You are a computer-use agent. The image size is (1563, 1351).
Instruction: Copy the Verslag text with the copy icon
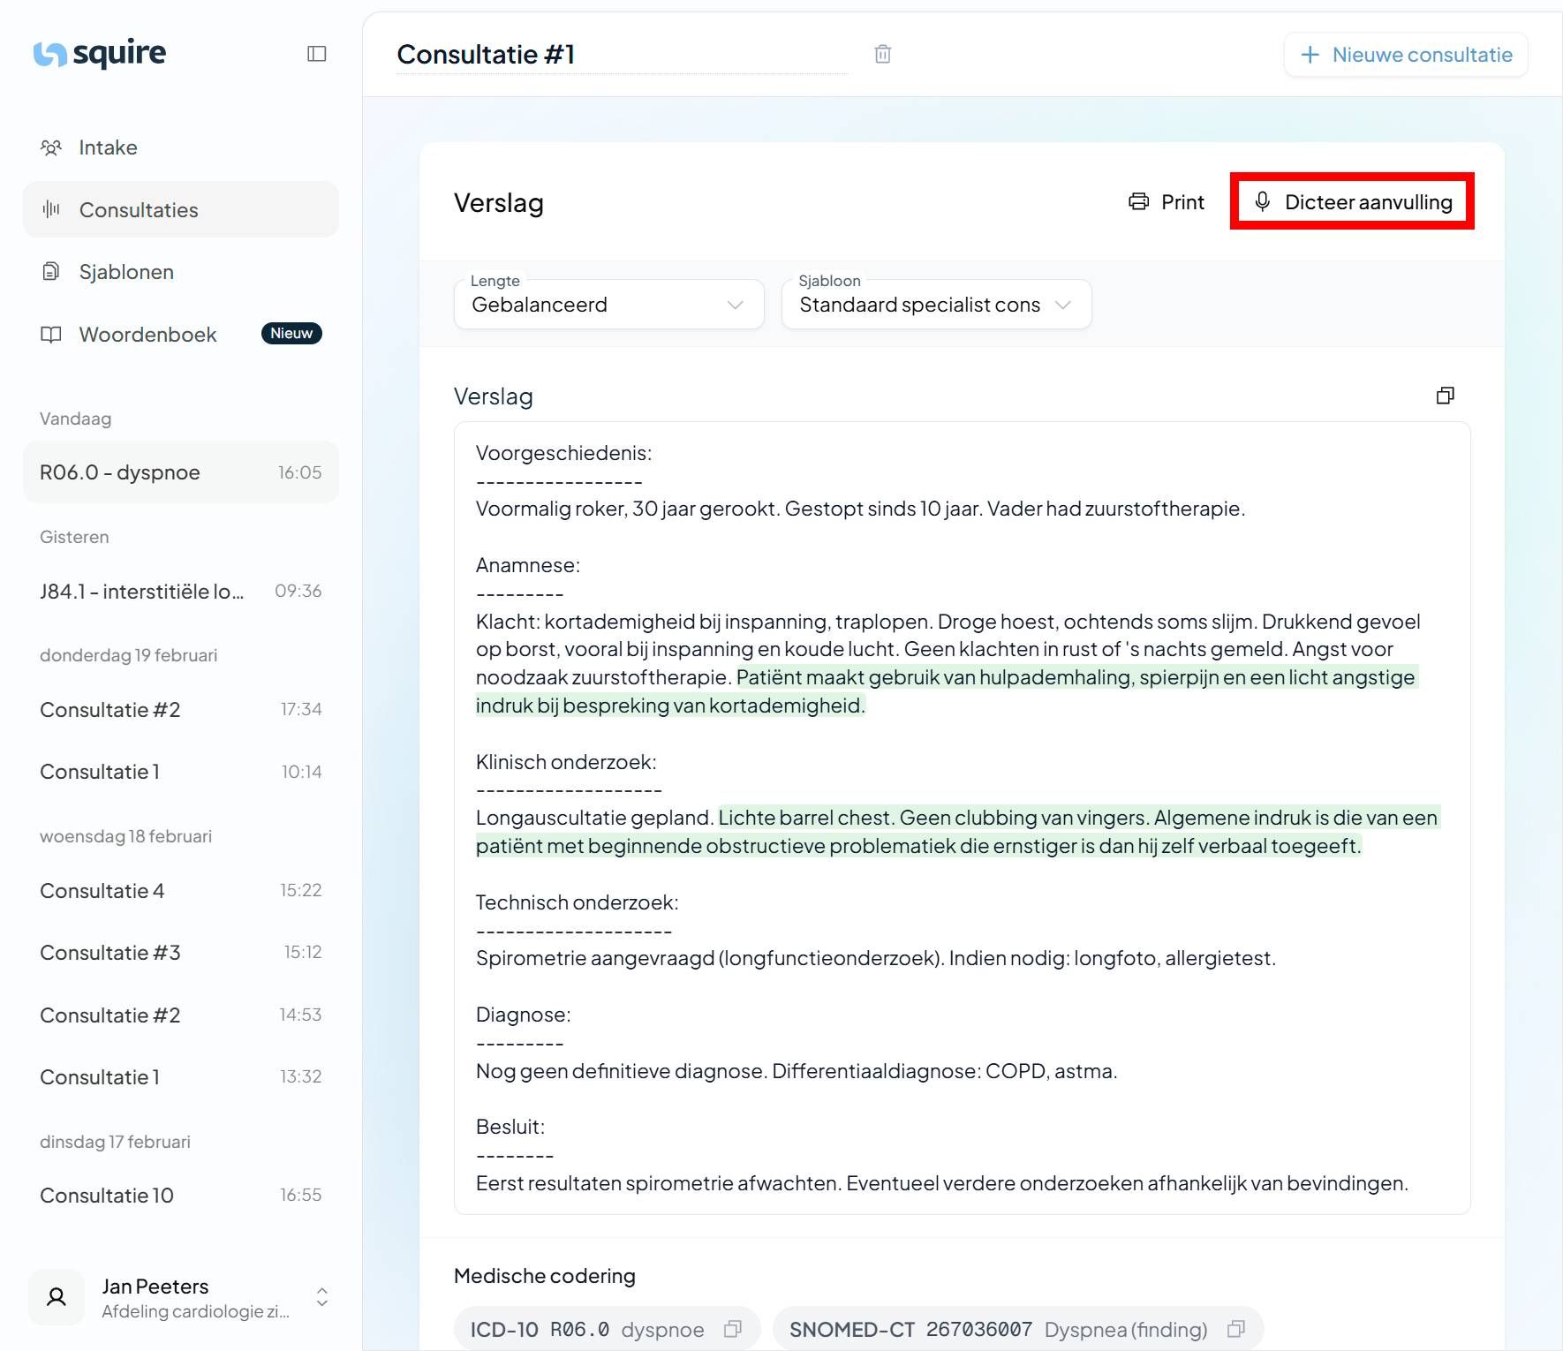pyautogui.click(x=1445, y=396)
